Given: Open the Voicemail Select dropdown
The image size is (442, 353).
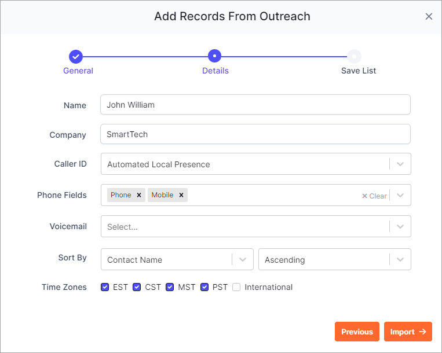Looking at the screenshot, I should point(255,226).
